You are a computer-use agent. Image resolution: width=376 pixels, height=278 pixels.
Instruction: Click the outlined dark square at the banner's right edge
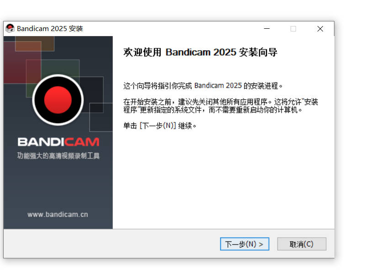tap(101, 117)
